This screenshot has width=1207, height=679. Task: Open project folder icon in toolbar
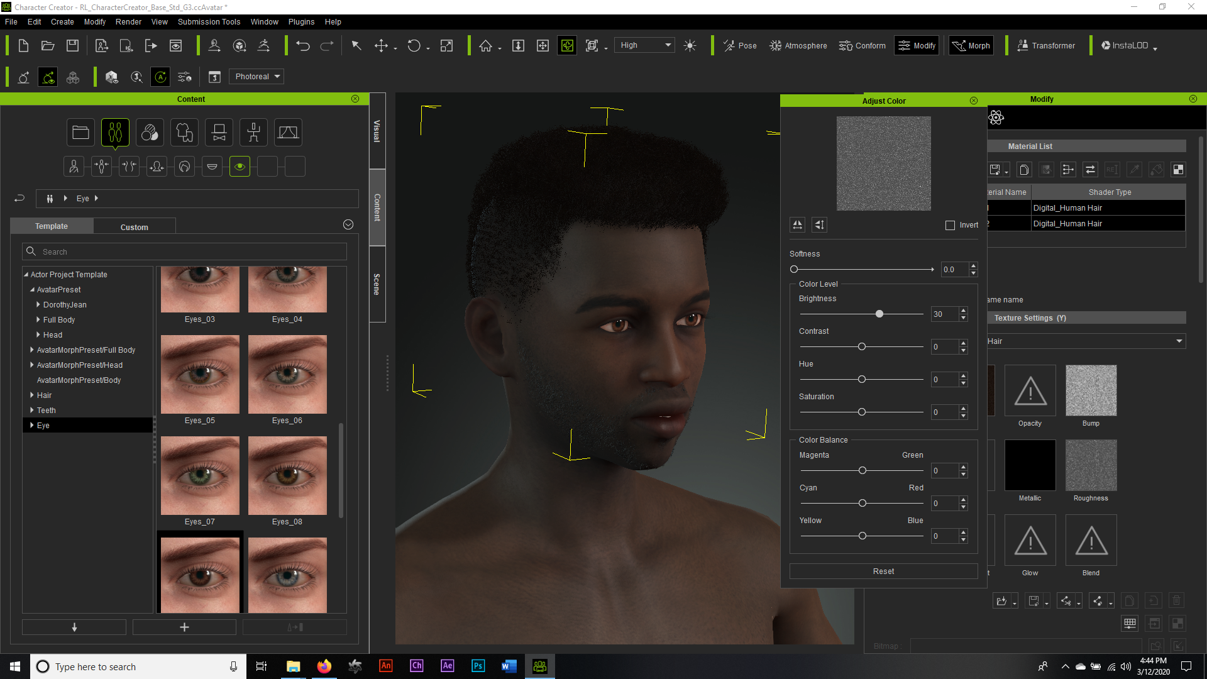[x=48, y=45]
